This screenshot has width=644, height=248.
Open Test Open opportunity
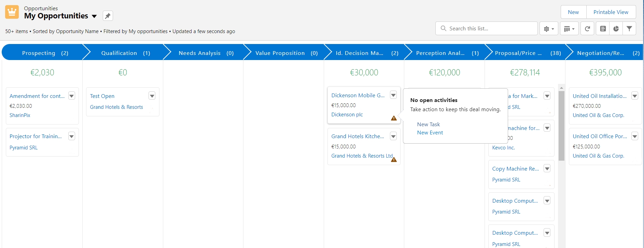(102, 96)
